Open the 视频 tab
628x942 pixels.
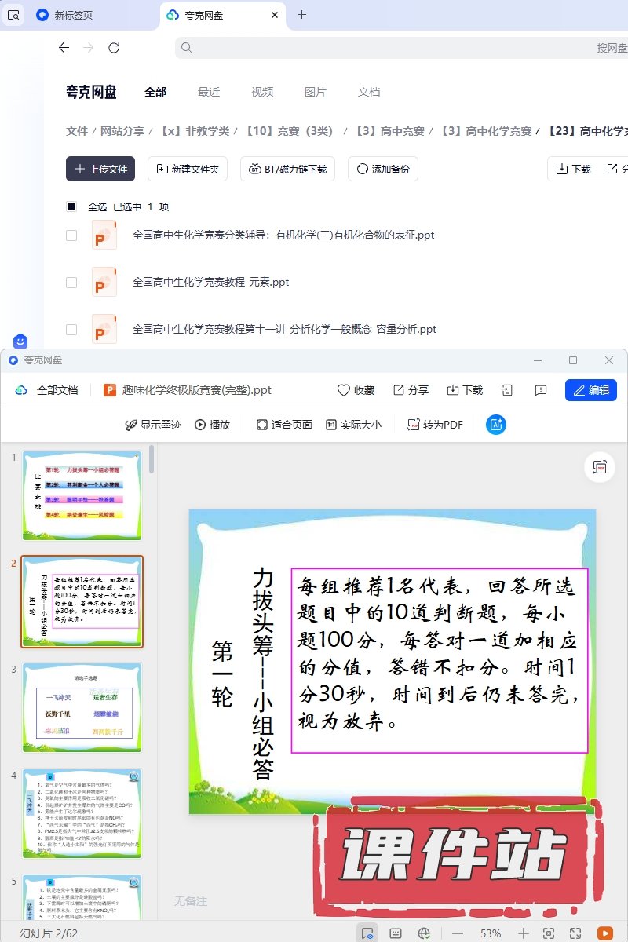[262, 92]
